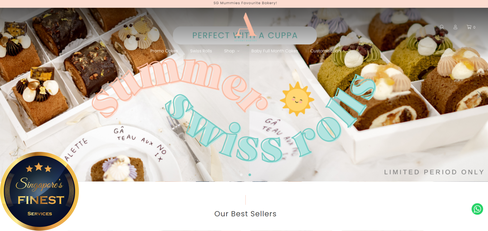Select the second active carousel dot
Screen dimensions: 488x231
point(250,175)
